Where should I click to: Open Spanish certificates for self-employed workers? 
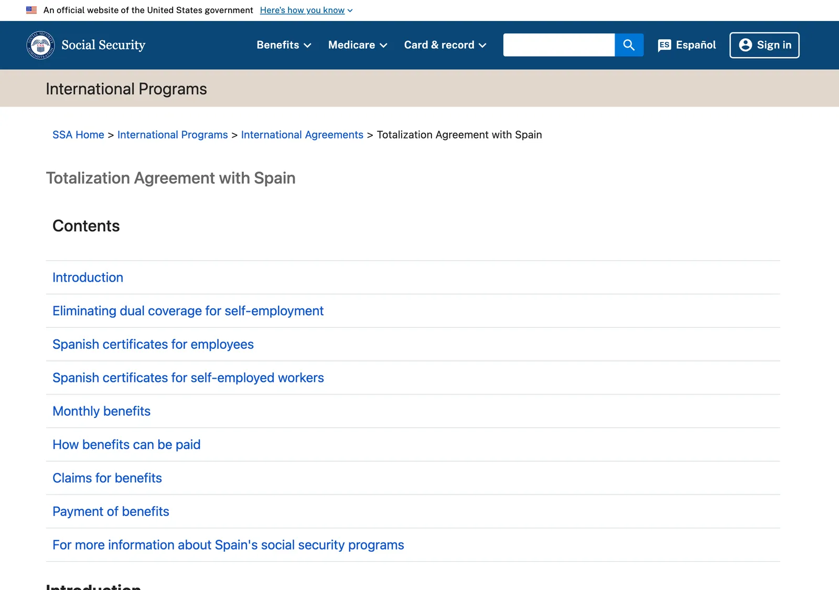point(188,378)
